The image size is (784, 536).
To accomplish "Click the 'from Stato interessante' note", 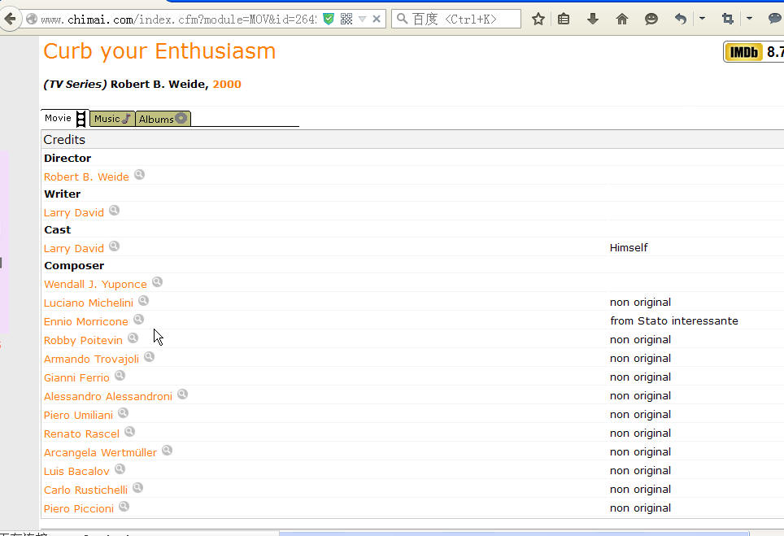I will (x=674, y=320).
